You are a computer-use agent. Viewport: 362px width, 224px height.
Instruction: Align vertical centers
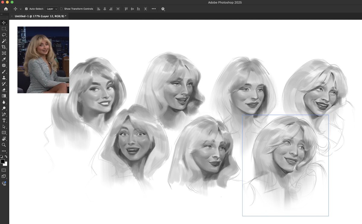pyautogui.click(x=132, y=9)
